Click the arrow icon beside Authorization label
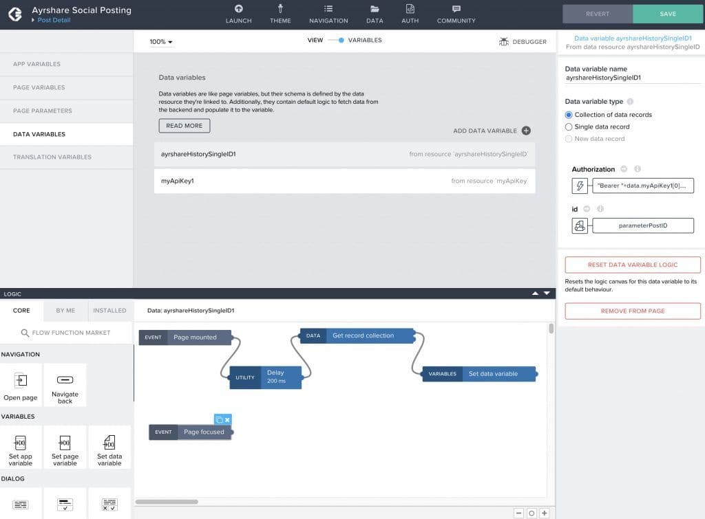Viewport: 705px width, 519px height. tap(624, 169)
